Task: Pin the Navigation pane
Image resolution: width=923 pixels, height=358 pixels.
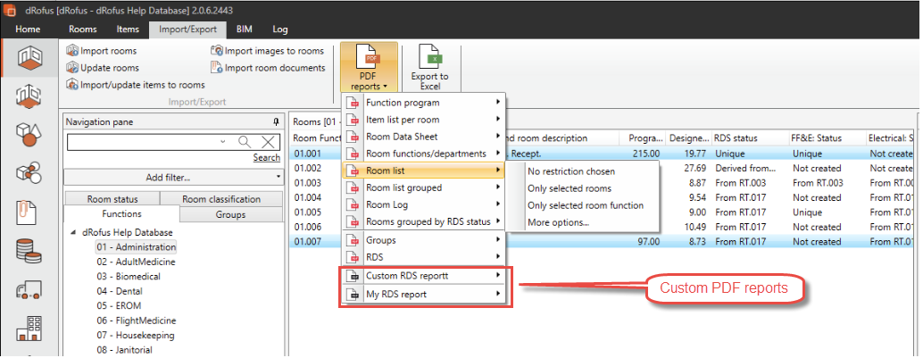Action: pyautogui.click(x=276, y=121)
